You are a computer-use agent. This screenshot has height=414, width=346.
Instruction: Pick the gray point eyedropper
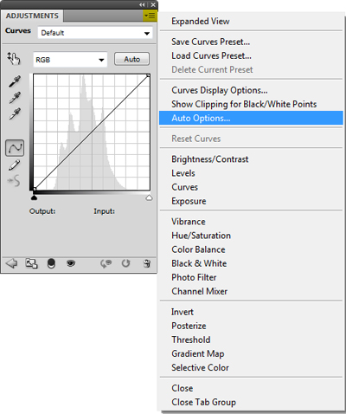pos(15,98)
